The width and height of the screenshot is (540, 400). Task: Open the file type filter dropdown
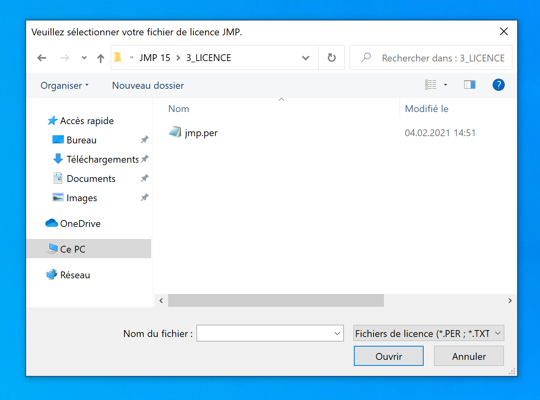coord(428,333)
